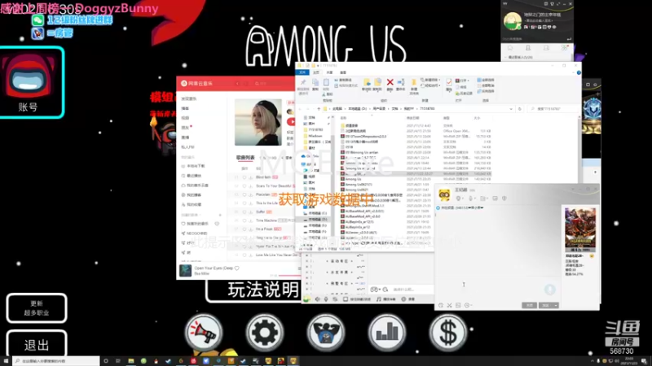The height and width of the screenshot is (366, 652).
Task: Refresh the Explorer address bar
Action: tap(520, 109)
